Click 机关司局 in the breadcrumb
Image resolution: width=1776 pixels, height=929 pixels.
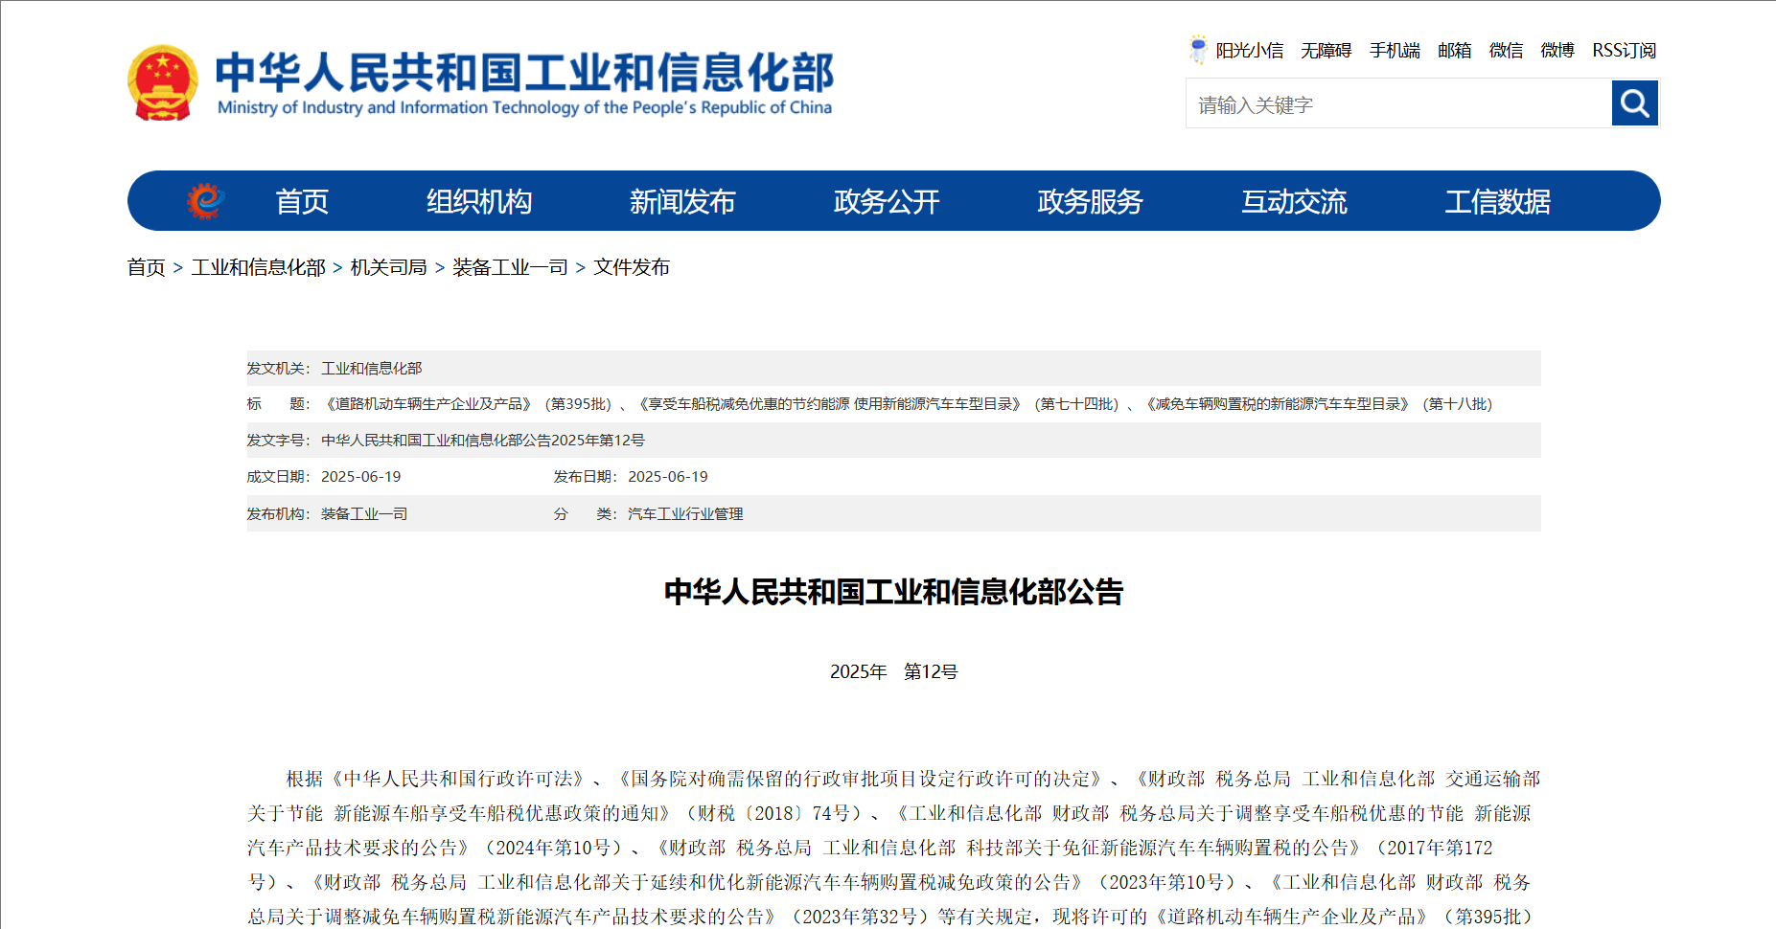point(388,267)
